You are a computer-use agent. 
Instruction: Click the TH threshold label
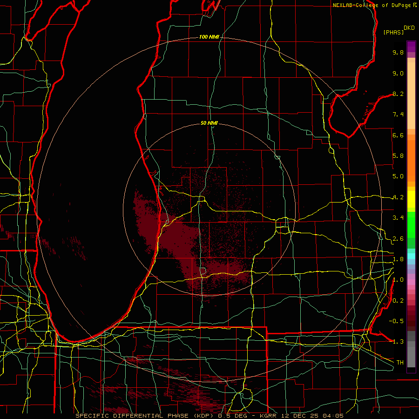click(400, 362)
